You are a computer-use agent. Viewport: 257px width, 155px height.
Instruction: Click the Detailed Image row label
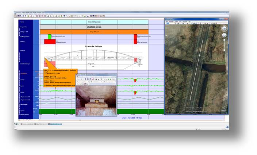25,64
